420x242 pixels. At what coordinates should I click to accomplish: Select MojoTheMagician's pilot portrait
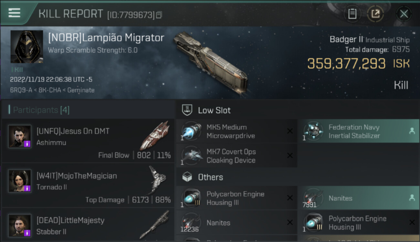tap(20, 181)
